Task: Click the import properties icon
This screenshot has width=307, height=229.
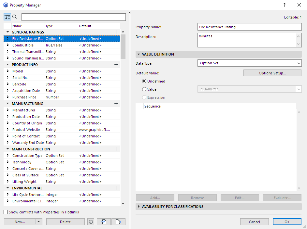Action: (x=104, y=222)
